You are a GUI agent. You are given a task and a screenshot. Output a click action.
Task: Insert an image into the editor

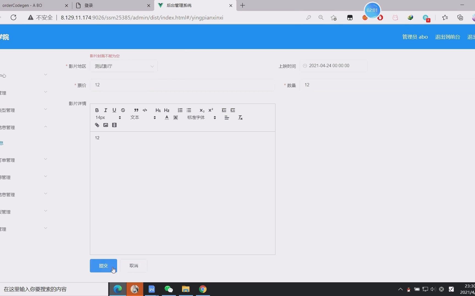pos(106,125)
